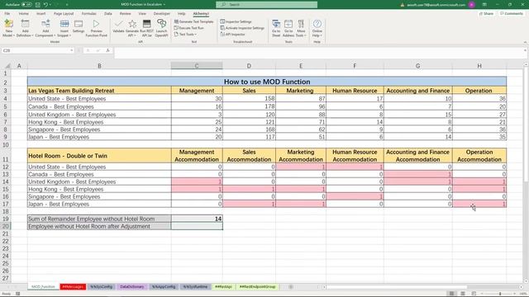The height and width of the screenshot is (297, 529).
Task: Click API Inspector
Action: pyautogui.click(x=233, y=35)
